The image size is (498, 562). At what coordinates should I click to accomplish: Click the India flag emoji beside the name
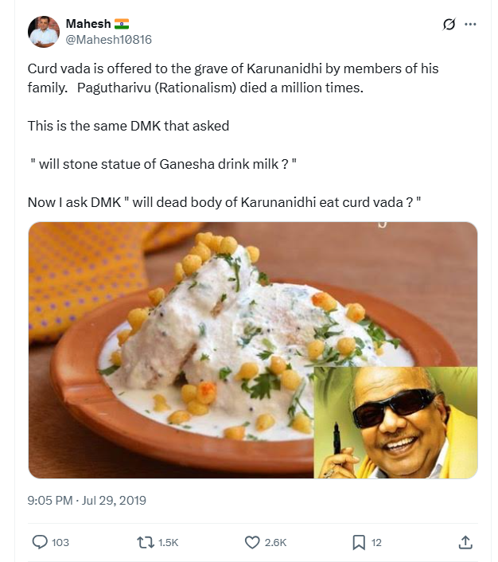click(x=122, y=25)
